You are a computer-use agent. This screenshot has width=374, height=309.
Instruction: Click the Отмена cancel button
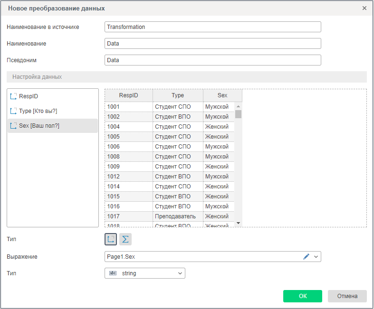[x=347, y=296]
